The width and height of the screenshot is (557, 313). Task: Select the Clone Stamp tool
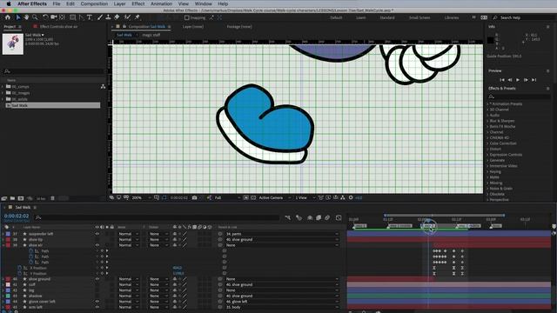(x=108, y=17)
